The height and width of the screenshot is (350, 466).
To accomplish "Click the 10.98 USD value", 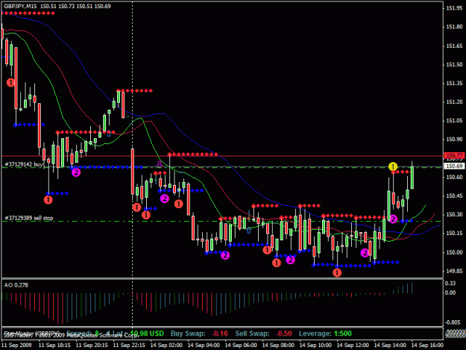I will point(147,334).
